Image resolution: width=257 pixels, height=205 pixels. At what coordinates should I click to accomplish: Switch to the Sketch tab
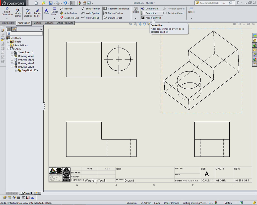[x=37, y=23]
